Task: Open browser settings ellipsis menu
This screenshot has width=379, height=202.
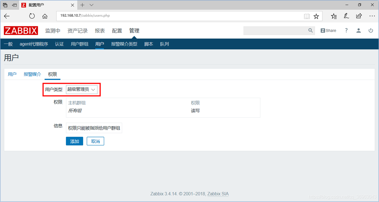Action: click(x=372, y=16)
